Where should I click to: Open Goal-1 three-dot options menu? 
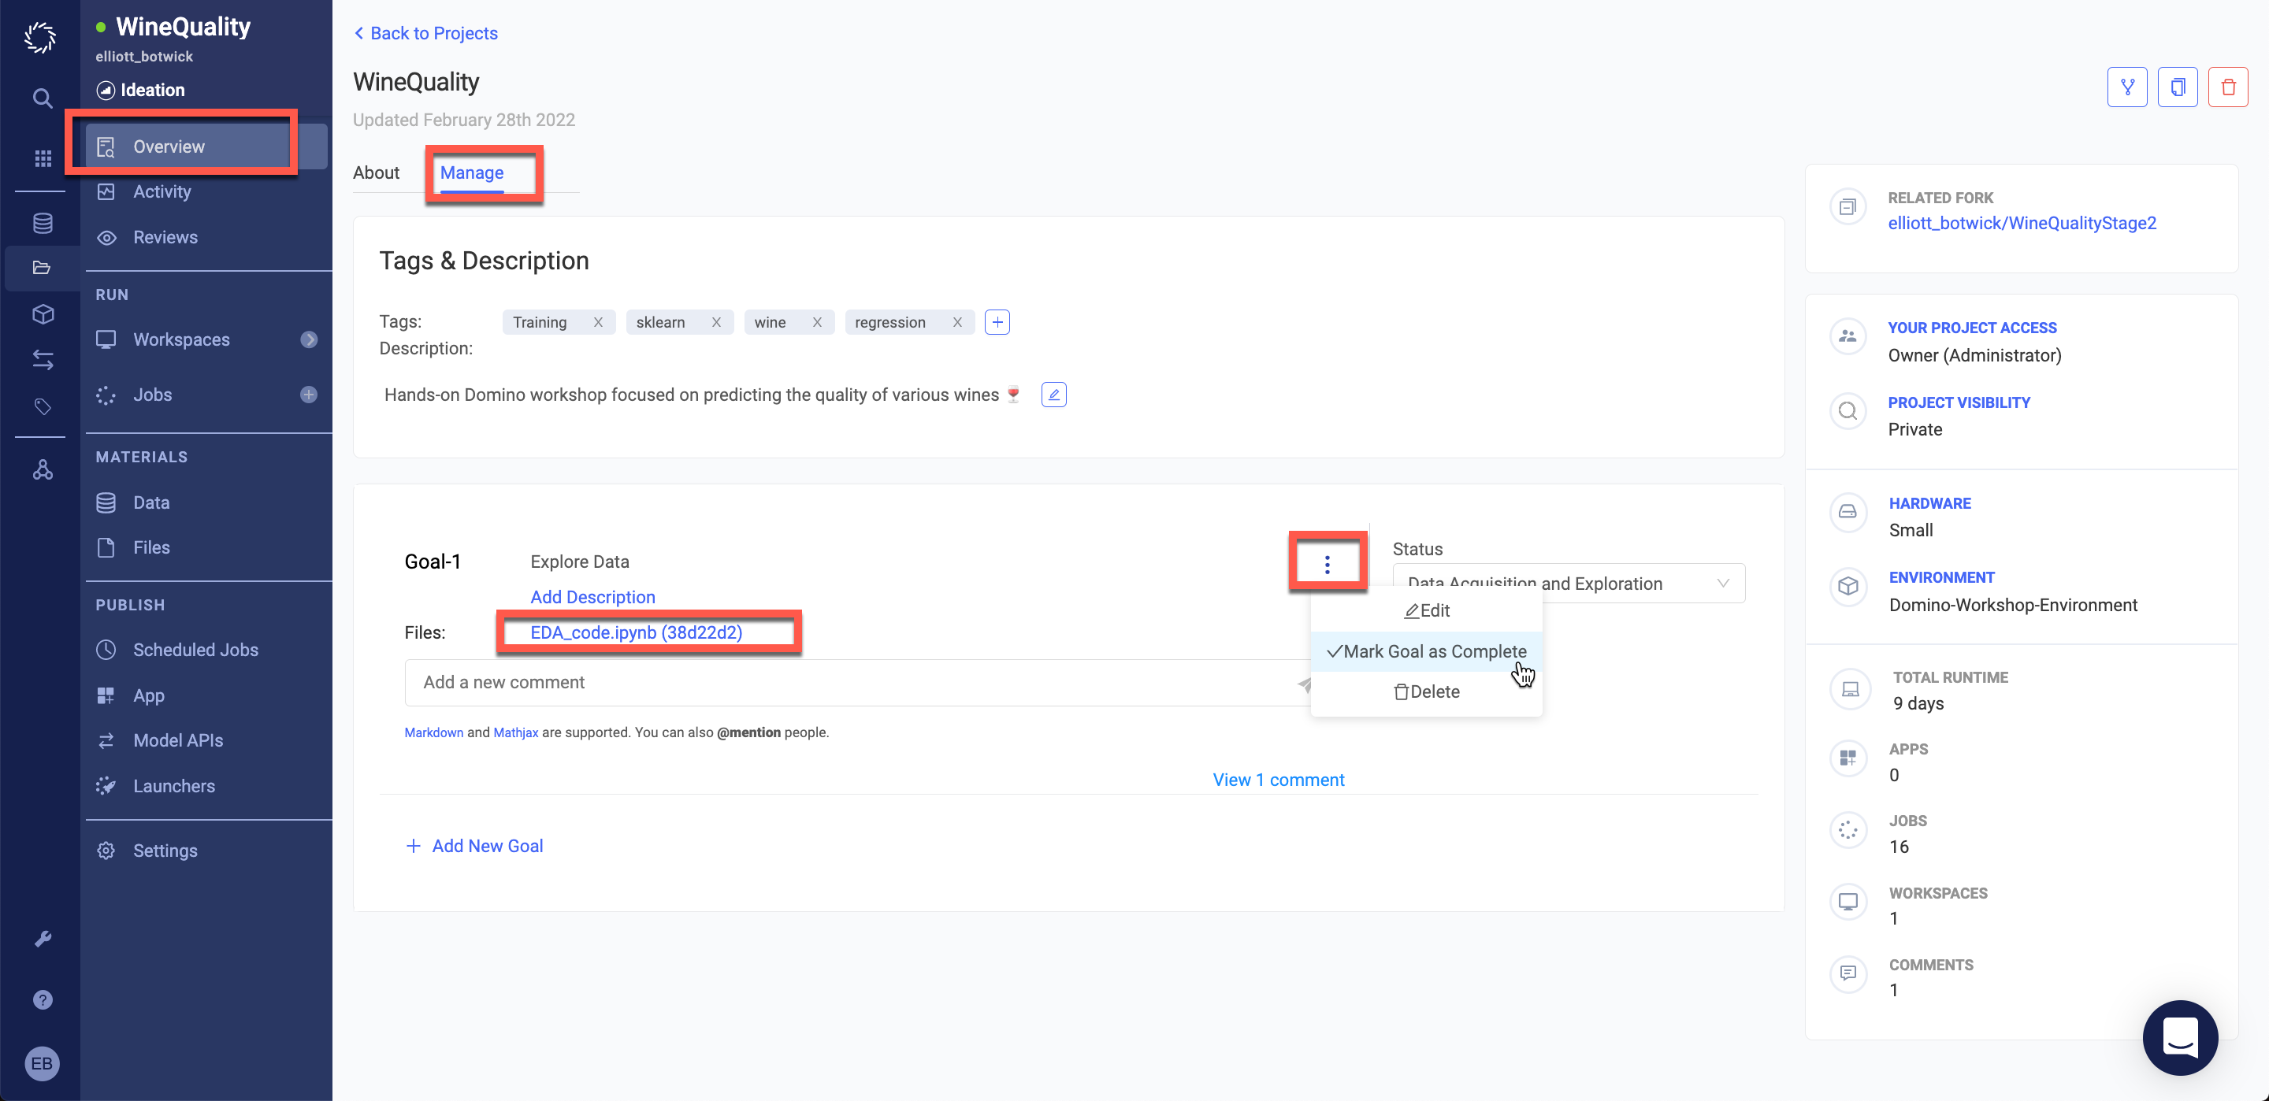click(1327, 564)
